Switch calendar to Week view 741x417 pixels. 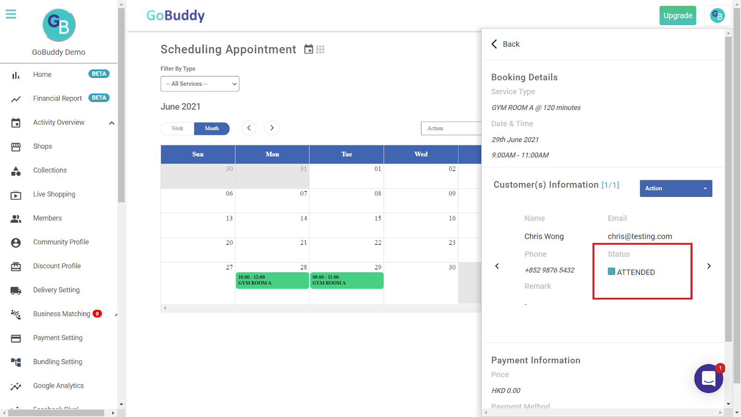[177, 129]
